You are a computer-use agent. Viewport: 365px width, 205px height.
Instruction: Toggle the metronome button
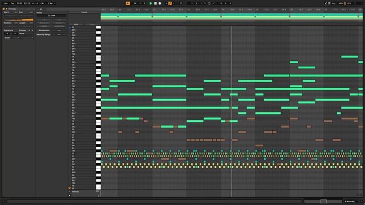point(42,3)
